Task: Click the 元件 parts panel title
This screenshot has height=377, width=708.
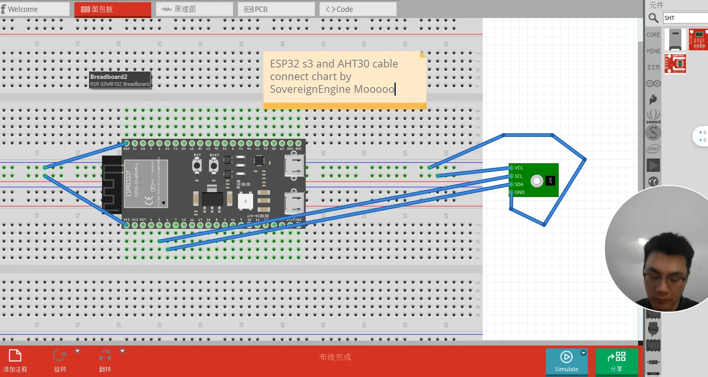Action: click(656, 5)
